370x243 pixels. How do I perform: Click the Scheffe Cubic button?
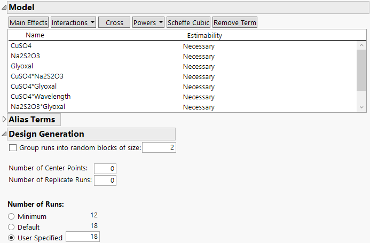pyautogui.click(x=188, y=22)
